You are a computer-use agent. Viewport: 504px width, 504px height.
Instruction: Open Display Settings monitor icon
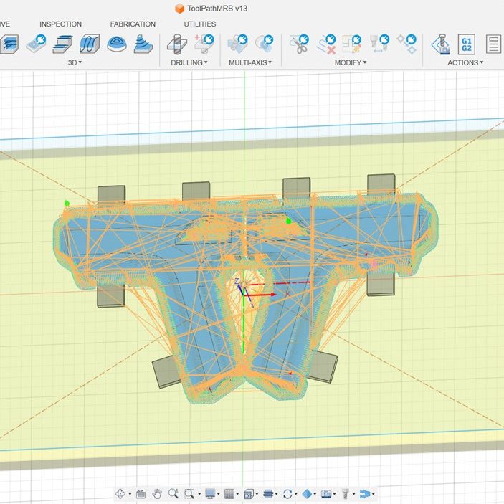[x=211, y=493]
